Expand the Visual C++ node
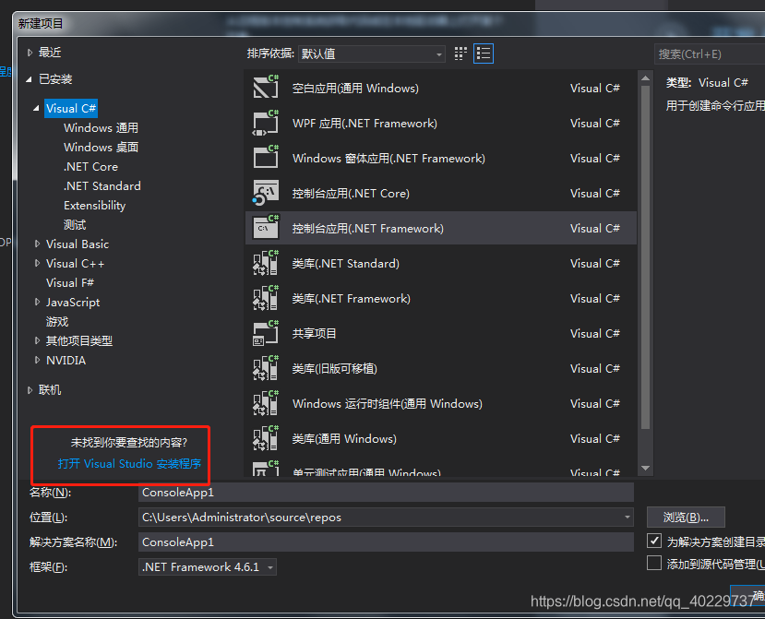Viewport: 765px width, 619px height. point(37,264)
